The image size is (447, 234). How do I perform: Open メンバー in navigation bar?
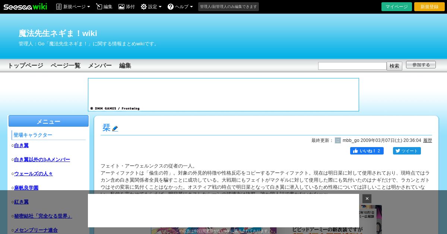pyautogui.click(x=100, y=65)
